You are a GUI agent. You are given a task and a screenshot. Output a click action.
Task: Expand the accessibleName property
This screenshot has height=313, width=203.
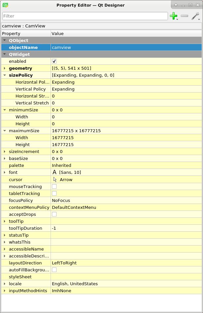pyautogui.click(x=5, y=249)
